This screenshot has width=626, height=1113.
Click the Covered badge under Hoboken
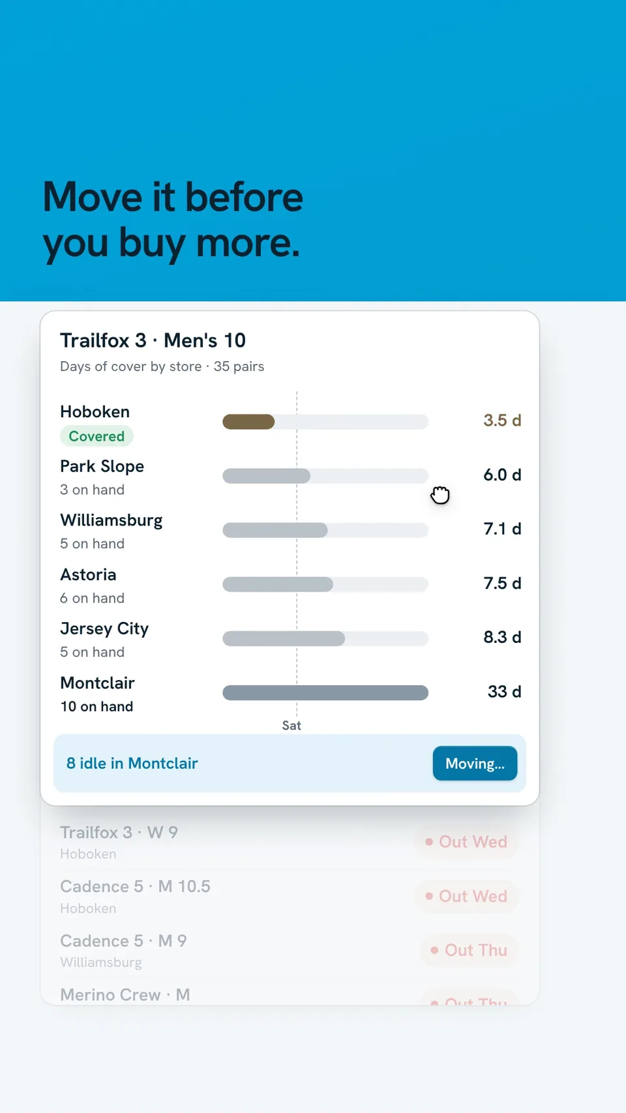(97, 436)
